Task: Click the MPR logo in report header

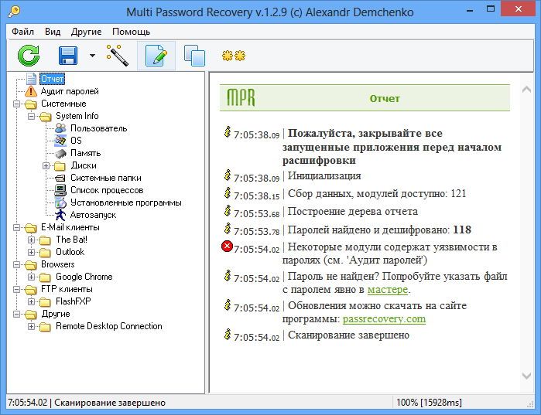Action: 241,98
